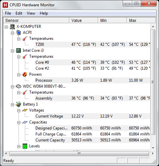Click the Voltages lightning icon
This screenshot has width=159, height=166.
pos(25,110)
